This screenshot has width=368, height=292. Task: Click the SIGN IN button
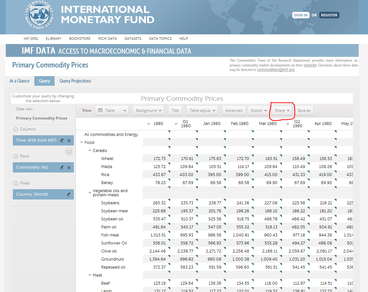pos(301,15)
